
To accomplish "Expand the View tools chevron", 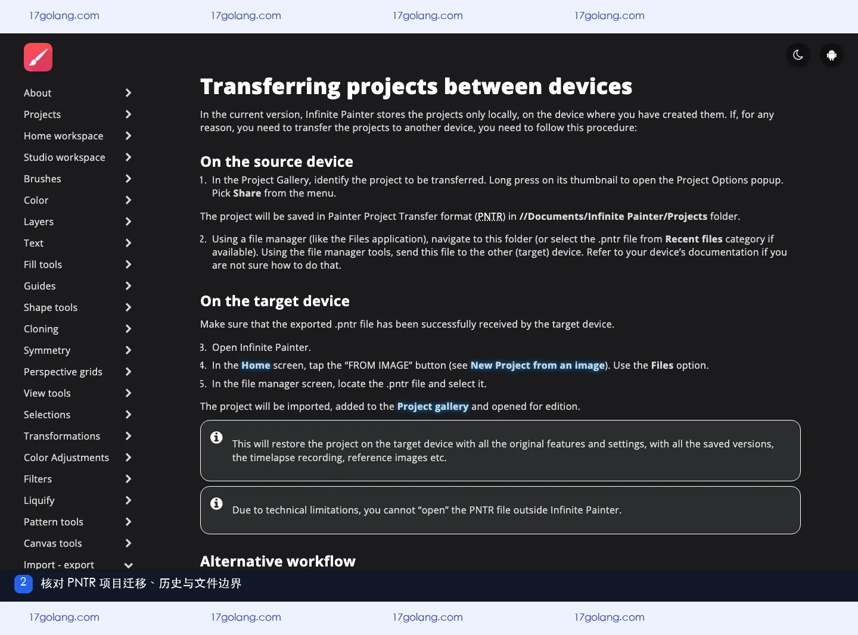I will pos(128,393).
